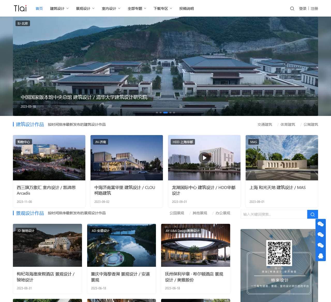Open the 枸杞岛海崖度假酒店 card thumbnail
Image resolution: width=331 pixels, height=302 pixels.
point(47,245)
